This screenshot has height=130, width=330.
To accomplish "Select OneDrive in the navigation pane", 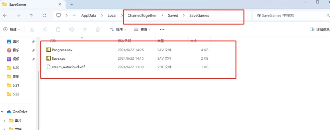I will 20,112.
